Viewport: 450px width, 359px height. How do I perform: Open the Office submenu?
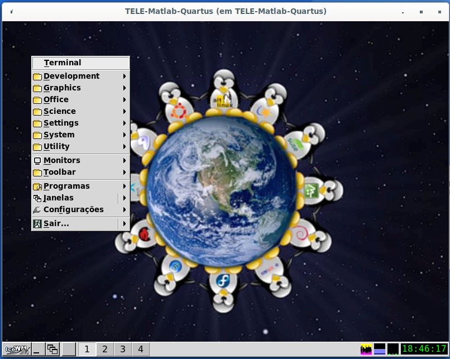pos(80,99)
